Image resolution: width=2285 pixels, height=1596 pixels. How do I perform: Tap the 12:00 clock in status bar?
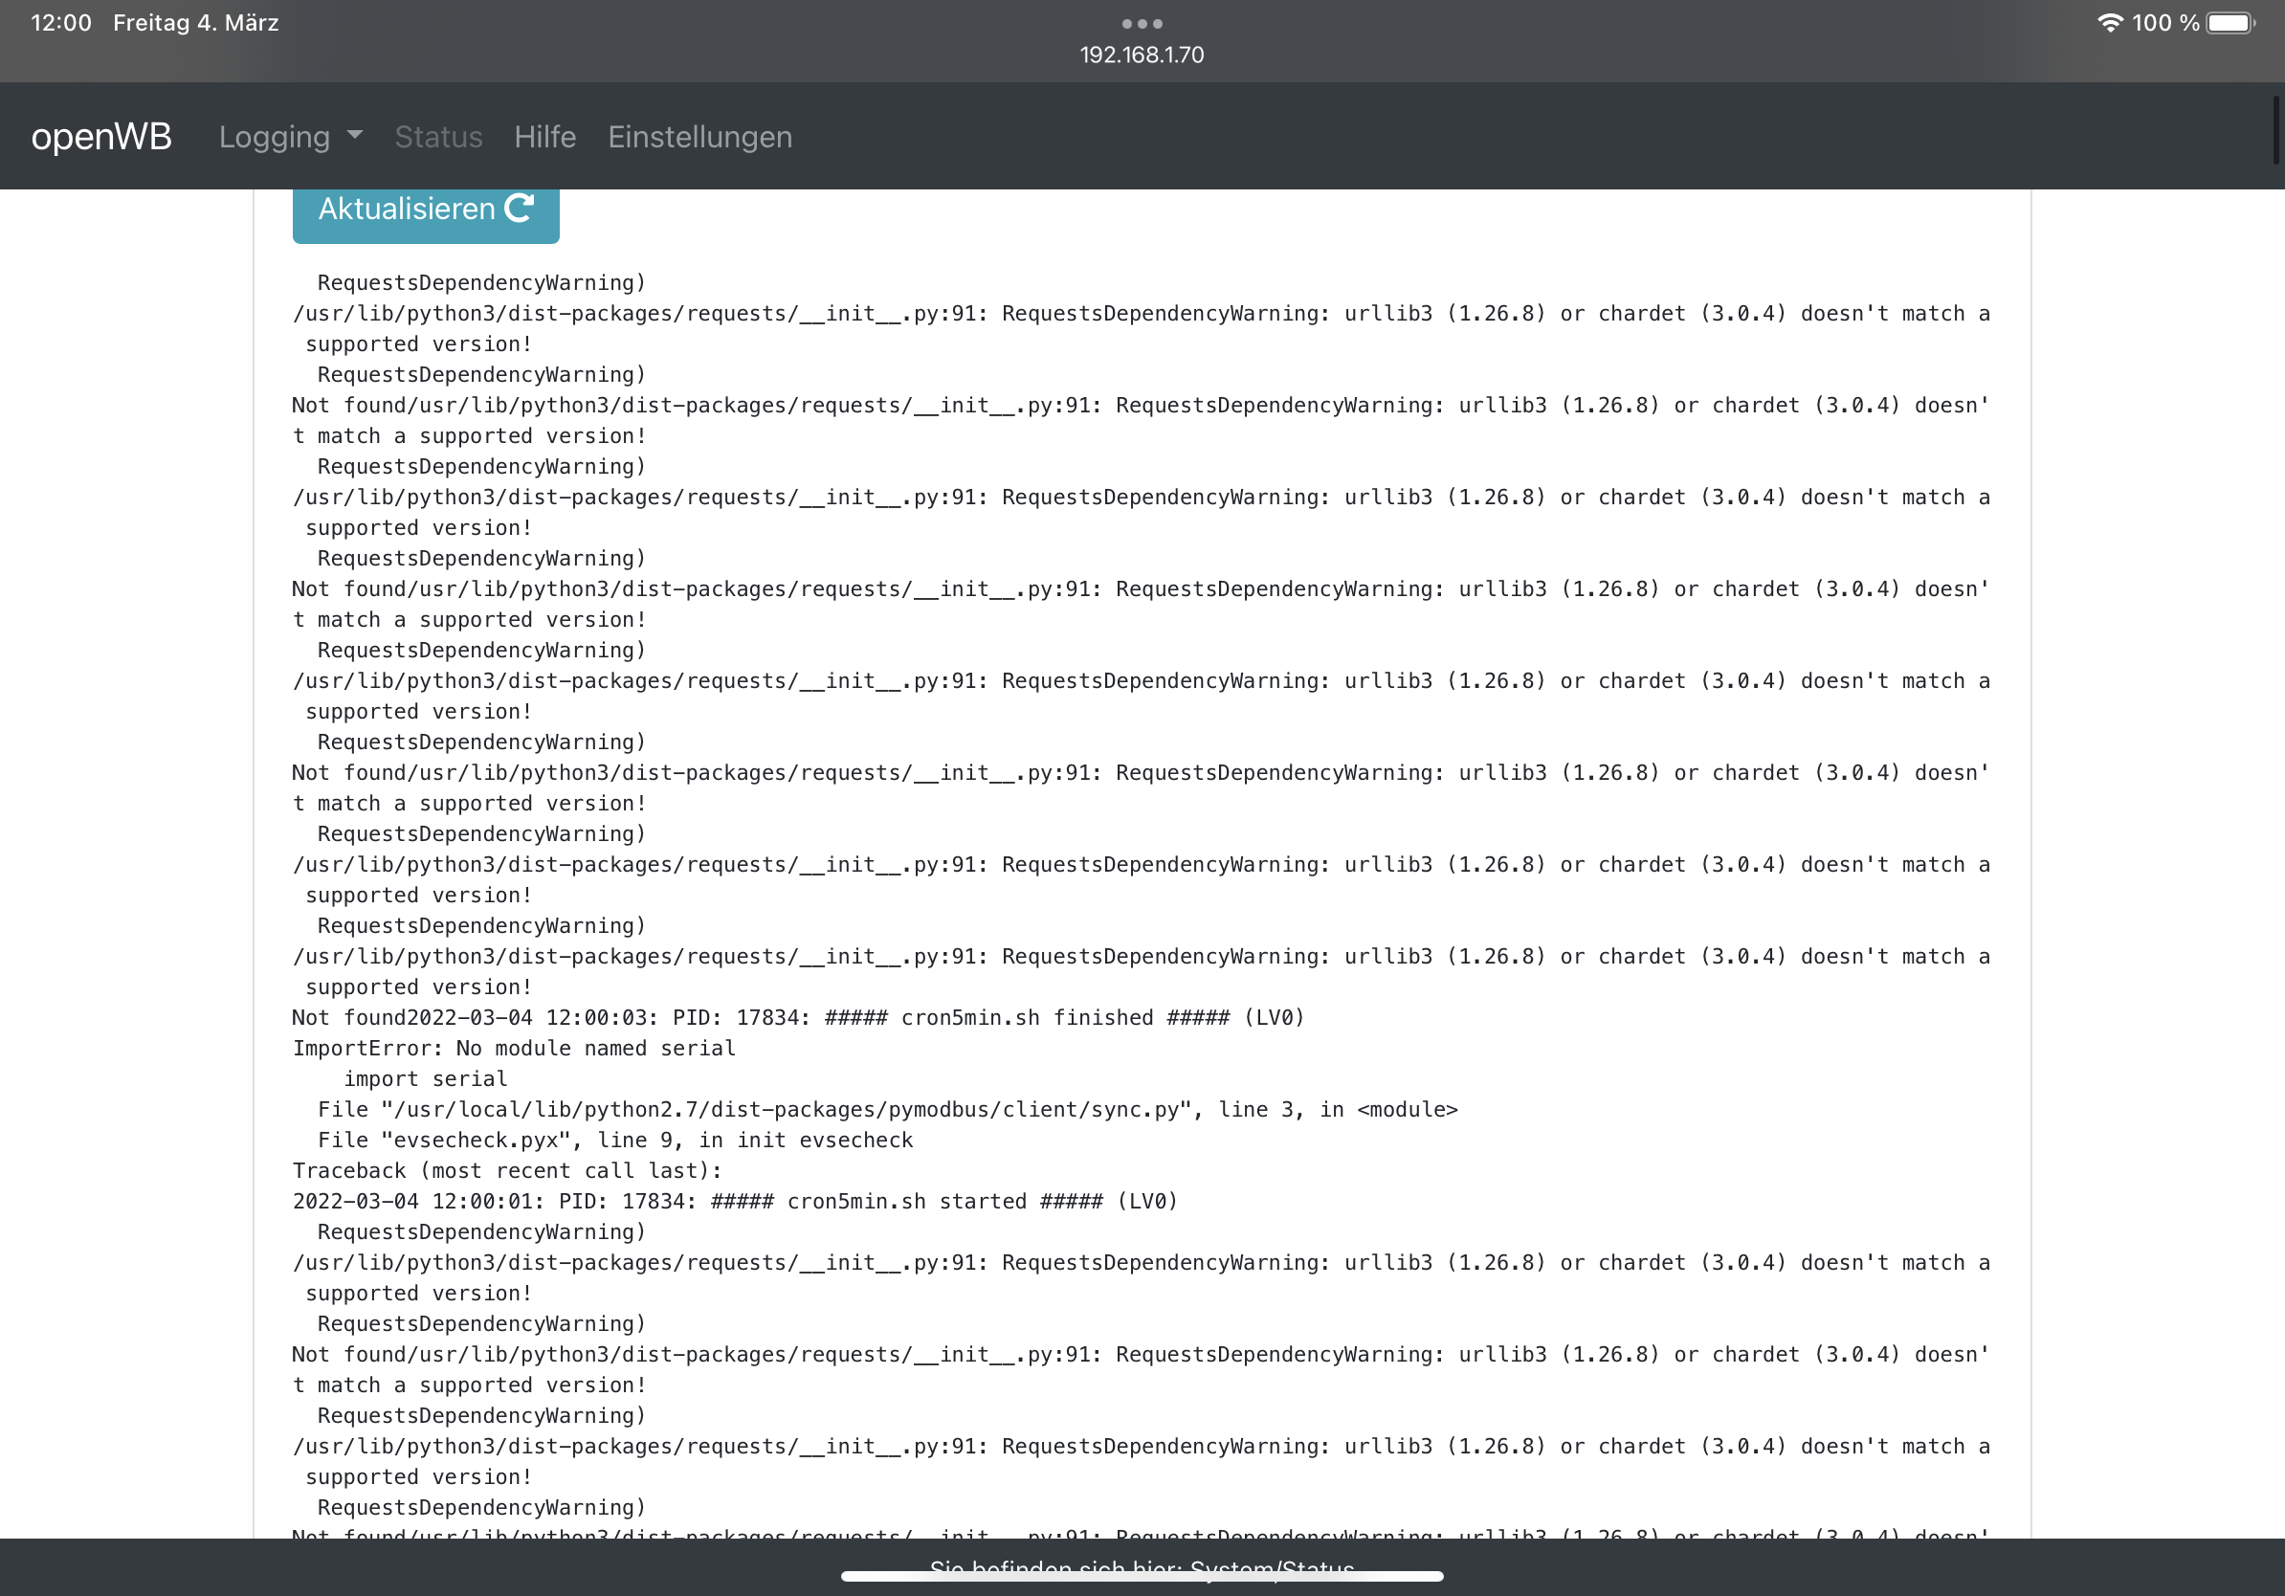[x=60, y=23]
